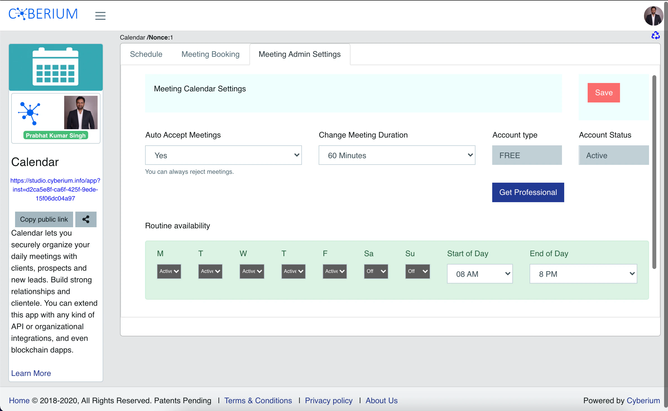Screen dimensions: 668x411
Task: Click the FREE account type field
Action: coord(527,155)
